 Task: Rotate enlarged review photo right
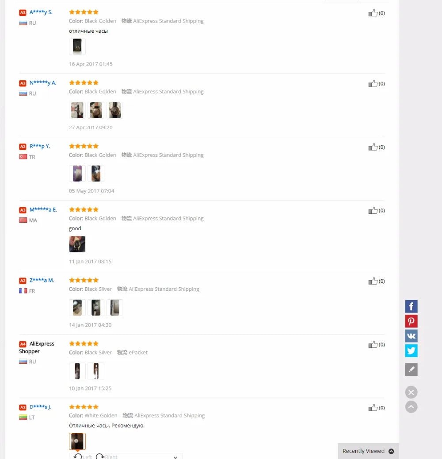tap(107, 456)
